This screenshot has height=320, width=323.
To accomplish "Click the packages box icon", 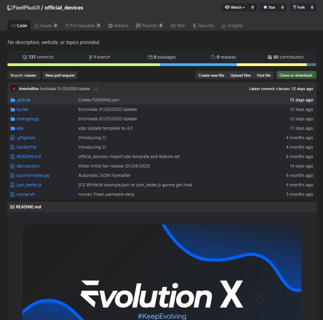I will coord(150,57).
